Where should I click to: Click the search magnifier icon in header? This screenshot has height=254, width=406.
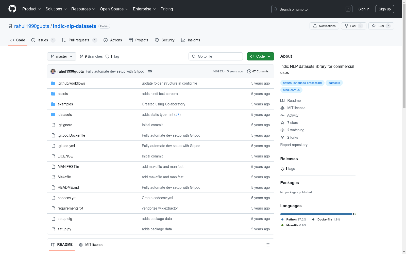coord(276,9)
